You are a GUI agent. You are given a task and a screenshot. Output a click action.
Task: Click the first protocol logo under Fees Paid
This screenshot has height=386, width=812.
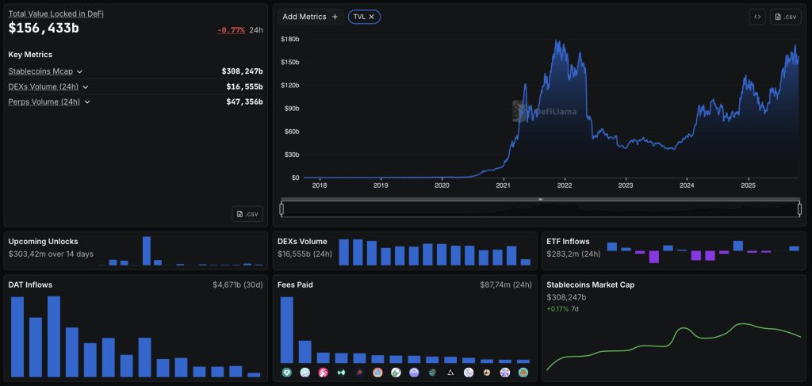tap(287, 372)
